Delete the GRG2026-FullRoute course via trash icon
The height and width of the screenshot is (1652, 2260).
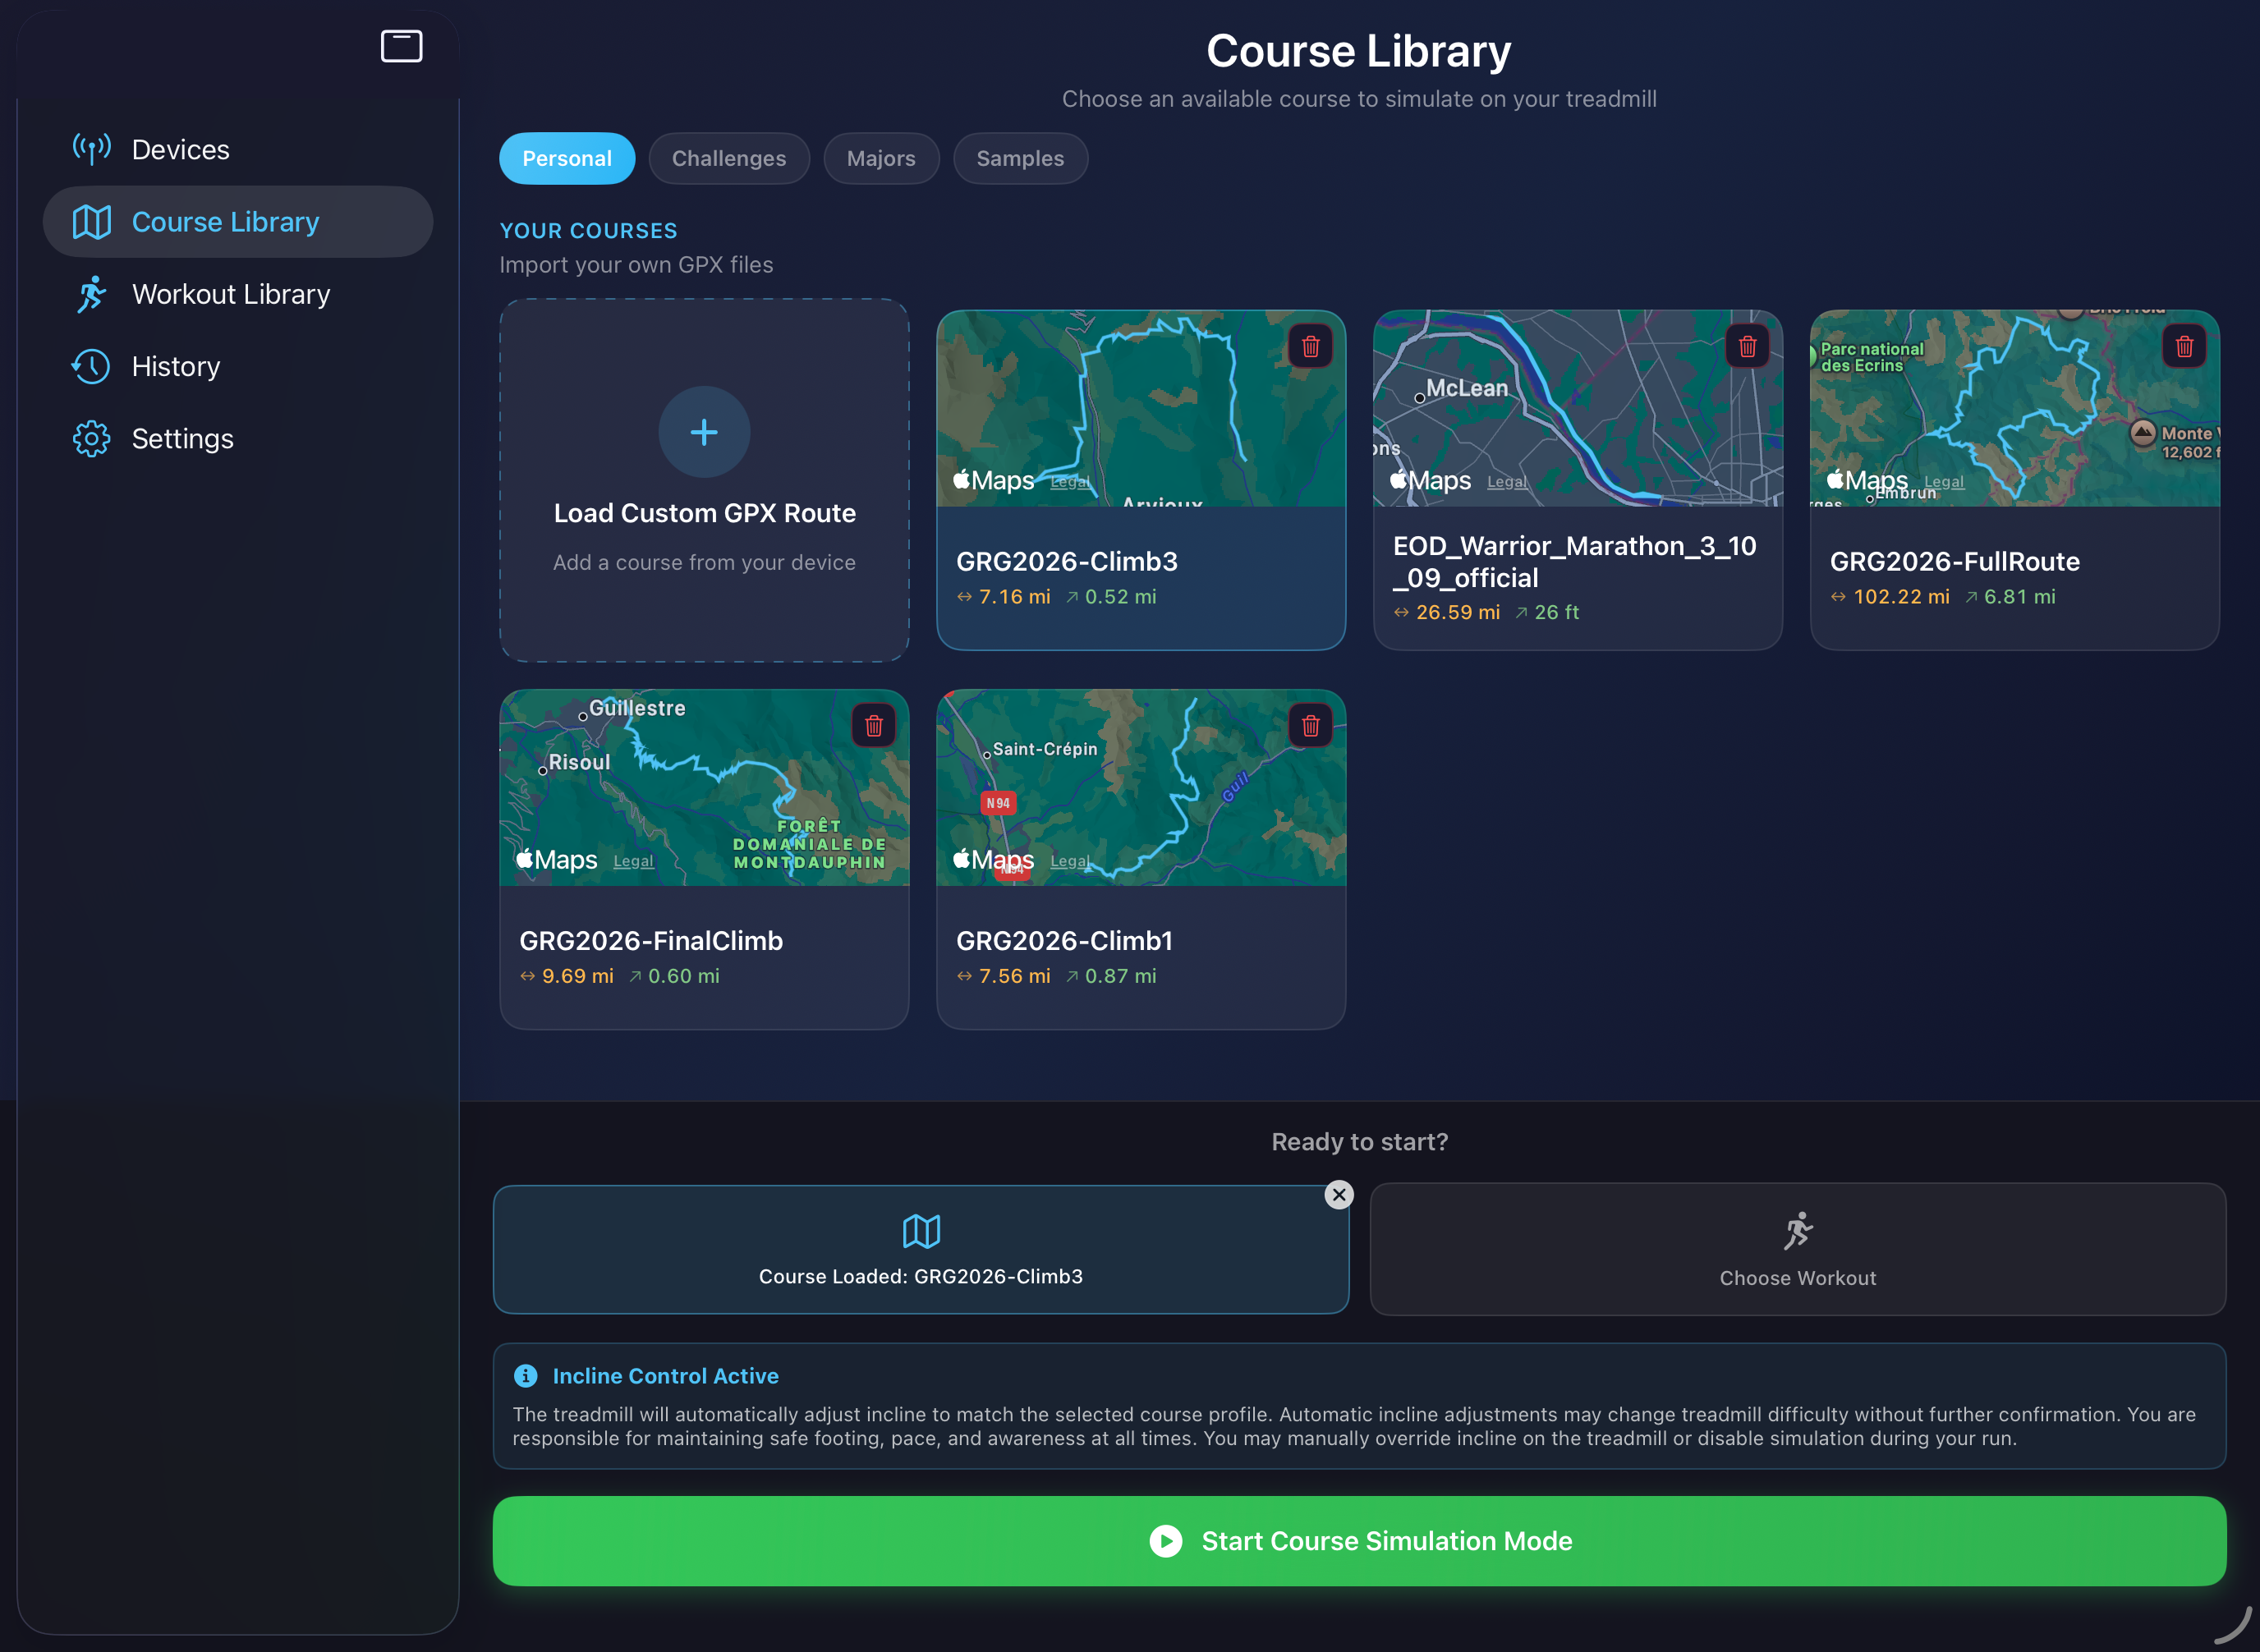tap(2185, 346)
